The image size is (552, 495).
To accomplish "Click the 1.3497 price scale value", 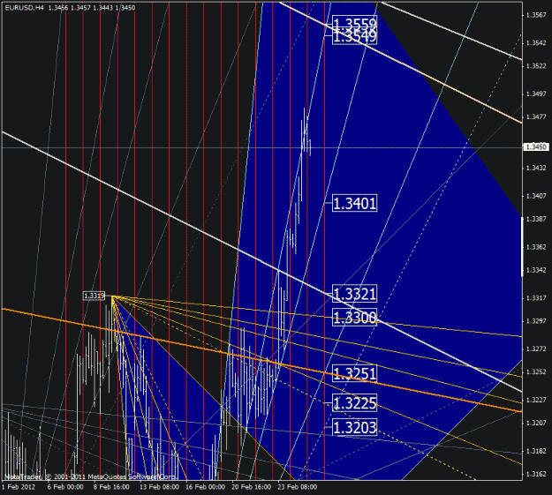I will click(536, 94).
